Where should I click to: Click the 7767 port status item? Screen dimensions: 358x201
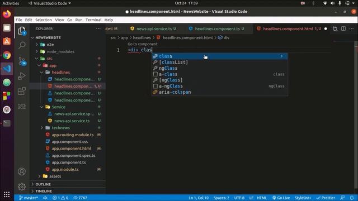tap(80, 198)
